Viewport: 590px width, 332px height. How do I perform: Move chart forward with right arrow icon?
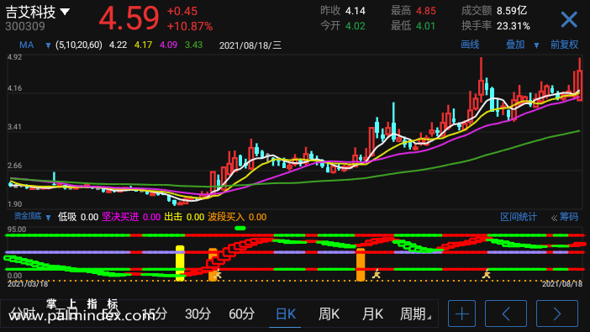(x=557, y=314)
